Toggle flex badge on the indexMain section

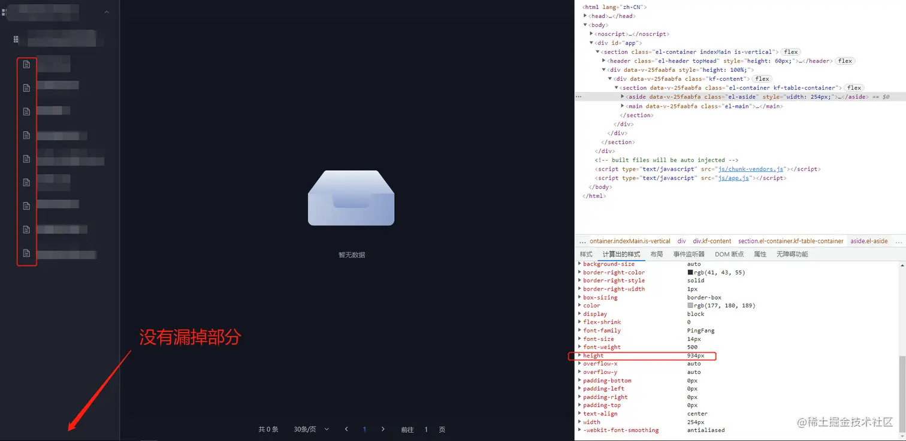[791, 52]
